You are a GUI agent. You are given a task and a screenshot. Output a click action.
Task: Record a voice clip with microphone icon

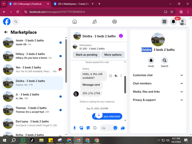click(x=74, y=128)
